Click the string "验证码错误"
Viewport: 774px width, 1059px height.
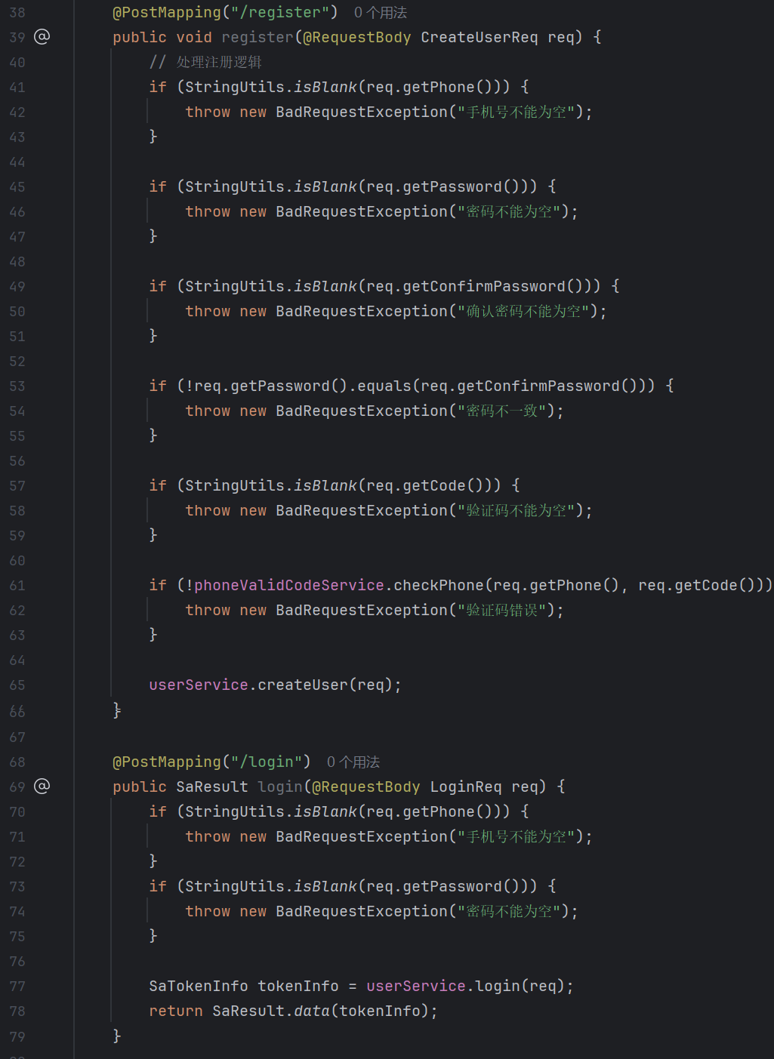click(x=501, y=610)
